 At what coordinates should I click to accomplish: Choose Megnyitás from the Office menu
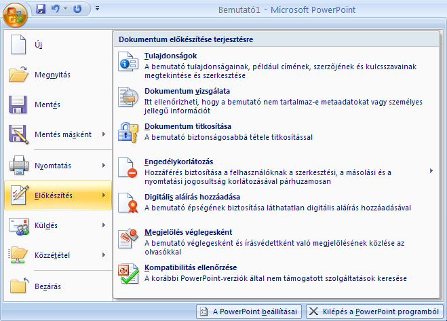point(58,75)
